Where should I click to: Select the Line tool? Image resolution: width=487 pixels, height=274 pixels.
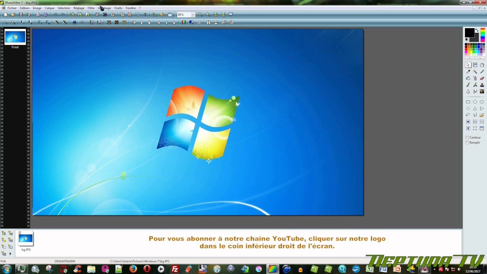tap(482, 72)
